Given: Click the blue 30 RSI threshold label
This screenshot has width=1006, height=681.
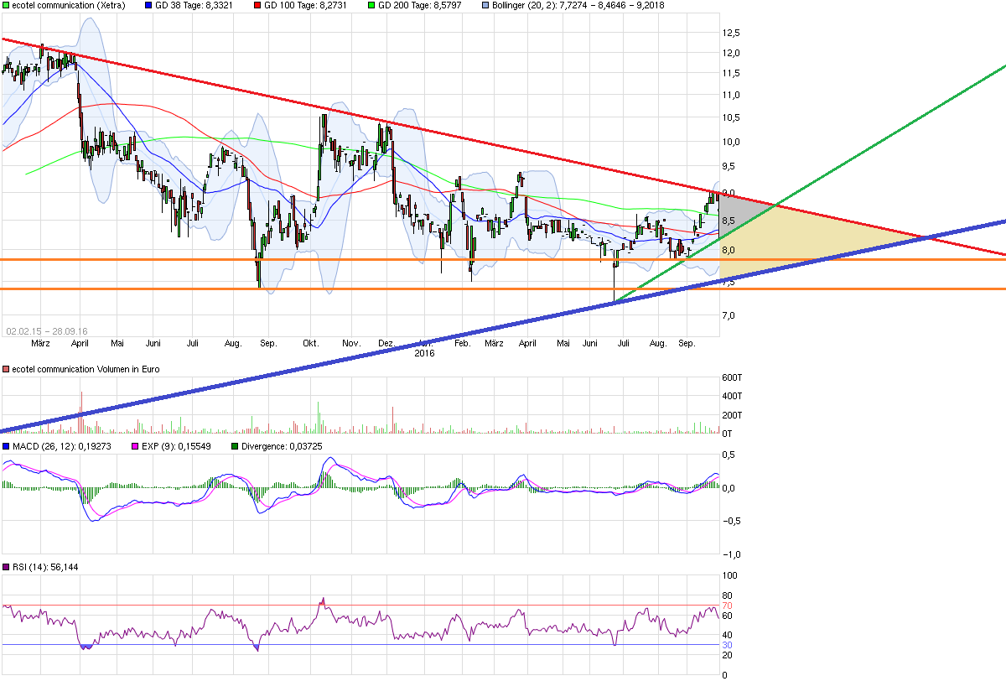Looking at the screenshot, I should (x=728, y=646).
